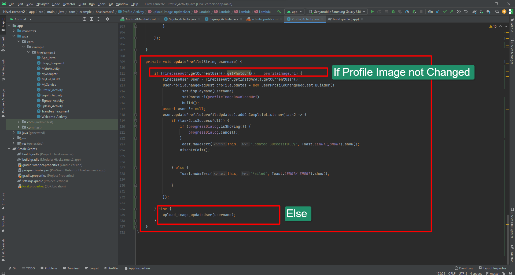Switch to AndroidManifest.xml tab
This screenshot has width=515, height=275.
[140, 19]
